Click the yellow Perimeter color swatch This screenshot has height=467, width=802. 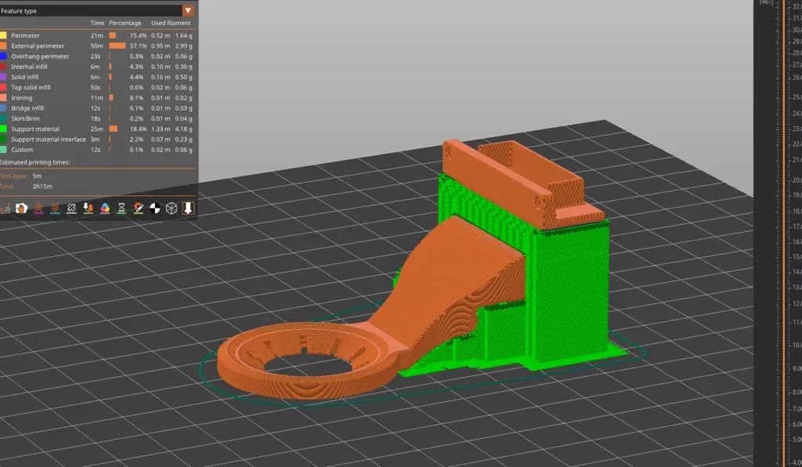coord(4,35)
